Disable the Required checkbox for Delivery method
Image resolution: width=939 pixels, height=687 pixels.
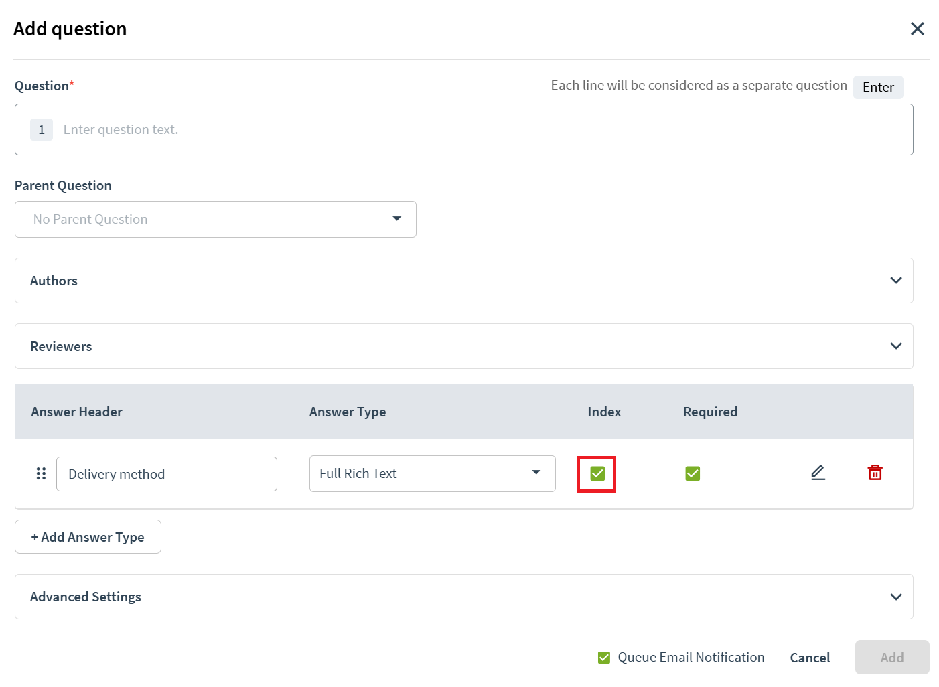(x=693, y=473)
